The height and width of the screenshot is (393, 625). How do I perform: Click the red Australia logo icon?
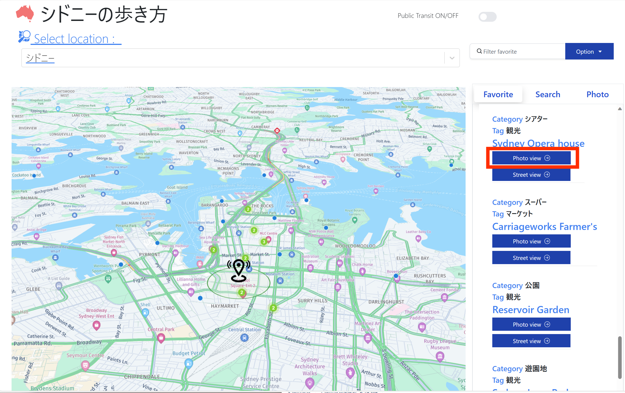24,13
